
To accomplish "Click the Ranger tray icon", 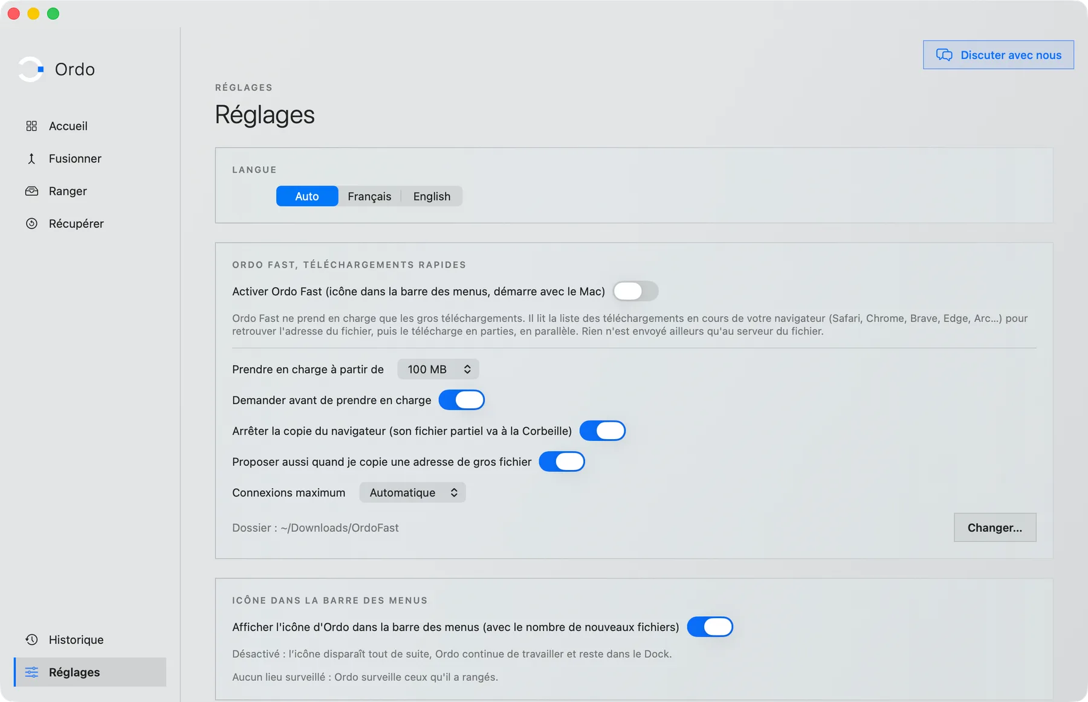I will [x=31, y=191].
